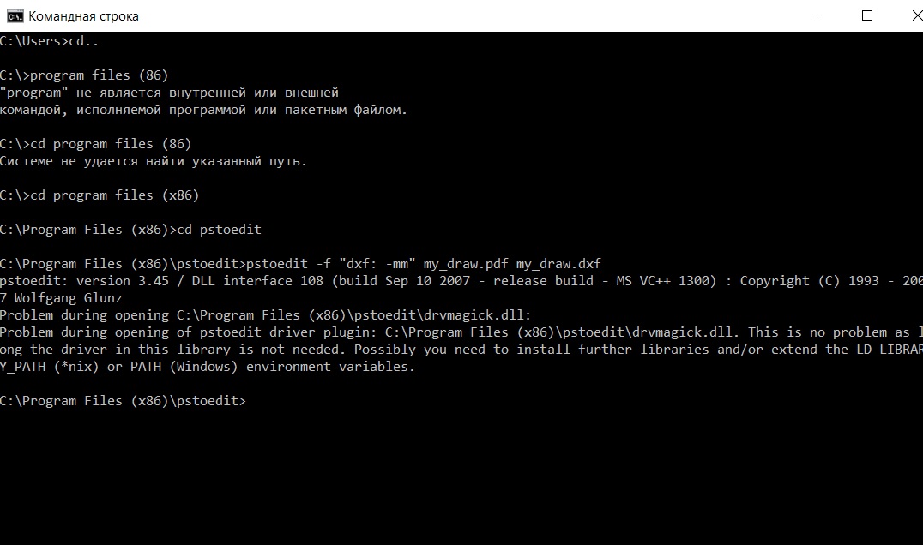This screenshot has width=923, height=545.
Task: Click the "C:\>cd program files (86)" line
Action: click(x=96, y=144)
